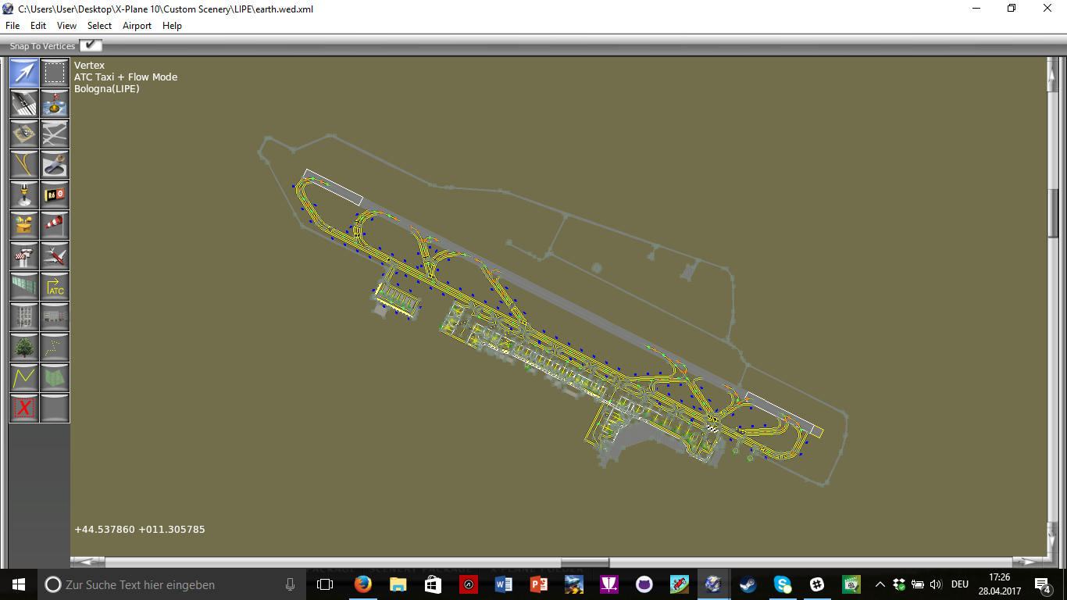This screenshot has height=600, width=1067.
Task: Click the horizontal scrollbar thumb of map
Action: pos(585,562)
